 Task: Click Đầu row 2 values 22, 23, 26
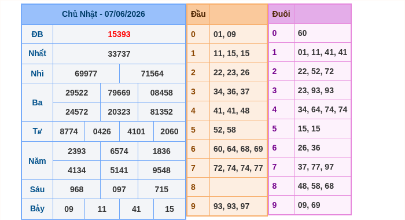click(231, 72)
